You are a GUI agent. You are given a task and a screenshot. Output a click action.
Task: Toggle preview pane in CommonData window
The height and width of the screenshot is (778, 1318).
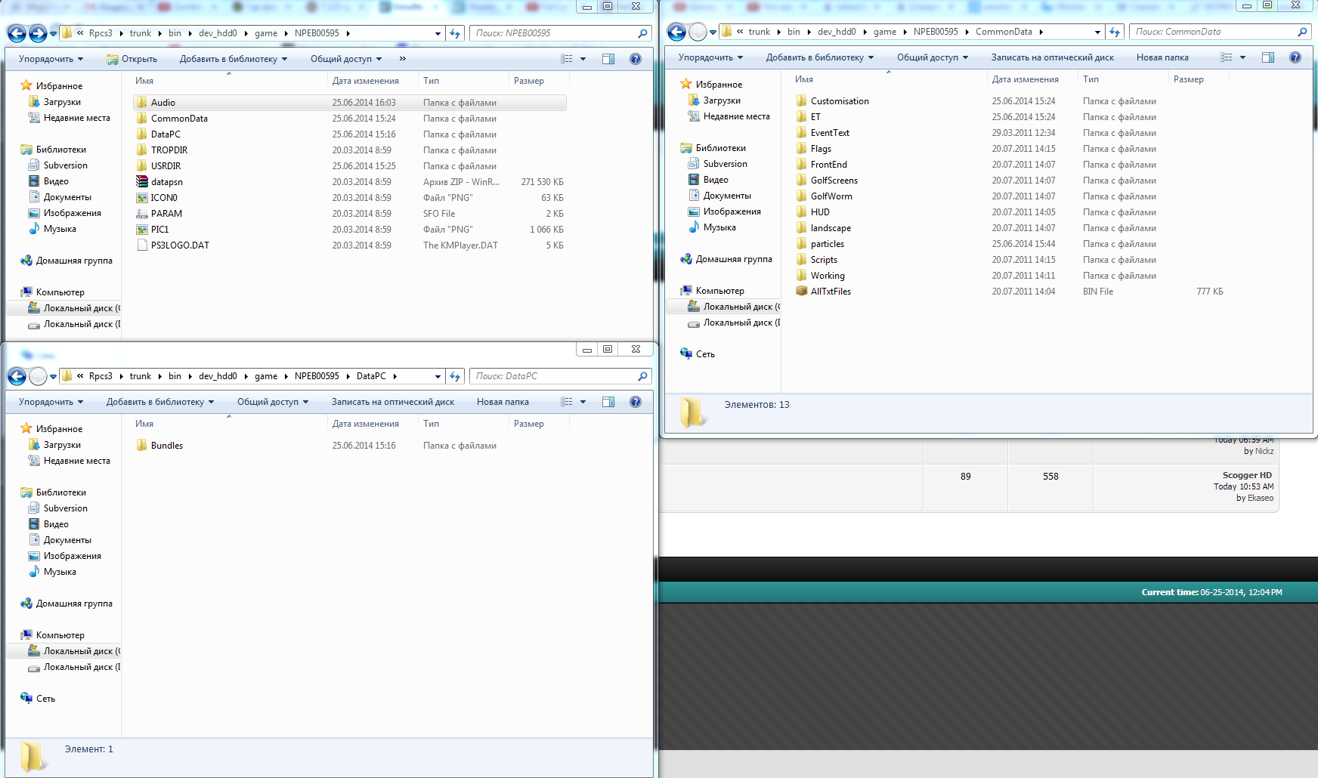point(1268,57)
